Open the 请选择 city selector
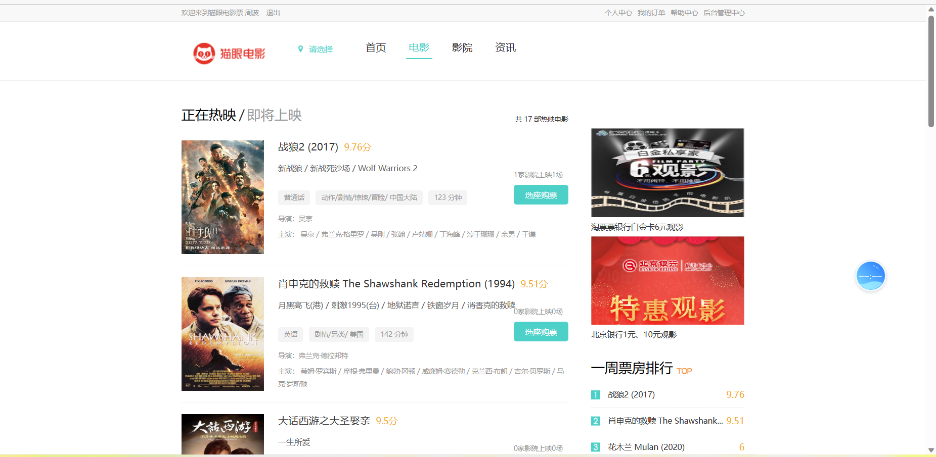This screenshot has height=457, width=936. point(321,49)
